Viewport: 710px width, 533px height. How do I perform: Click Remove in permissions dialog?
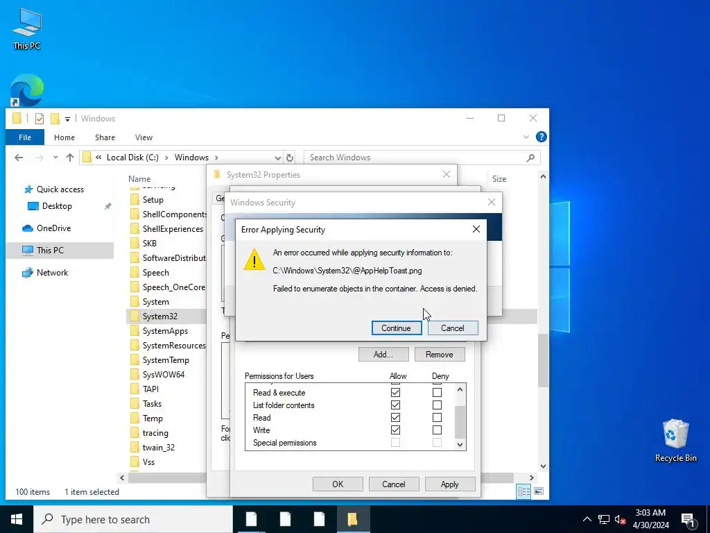pos(439,355)
